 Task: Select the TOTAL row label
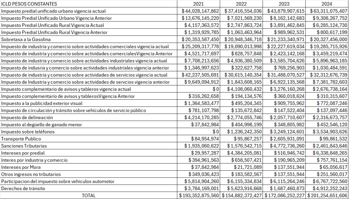(89, 196)
